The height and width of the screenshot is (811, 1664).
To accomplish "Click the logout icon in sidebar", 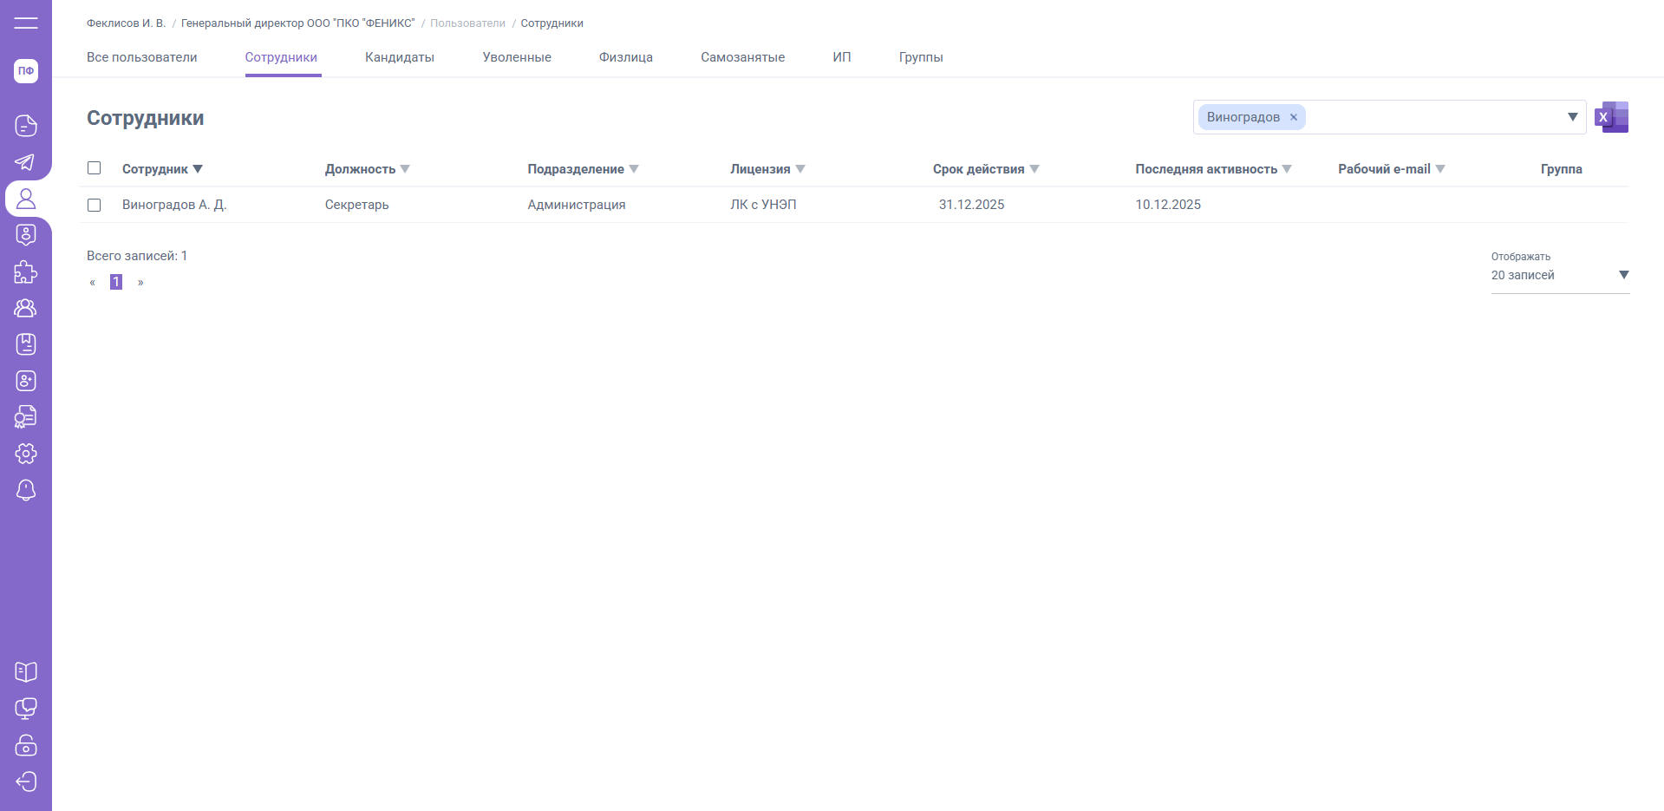I will (x=26, y=782).
